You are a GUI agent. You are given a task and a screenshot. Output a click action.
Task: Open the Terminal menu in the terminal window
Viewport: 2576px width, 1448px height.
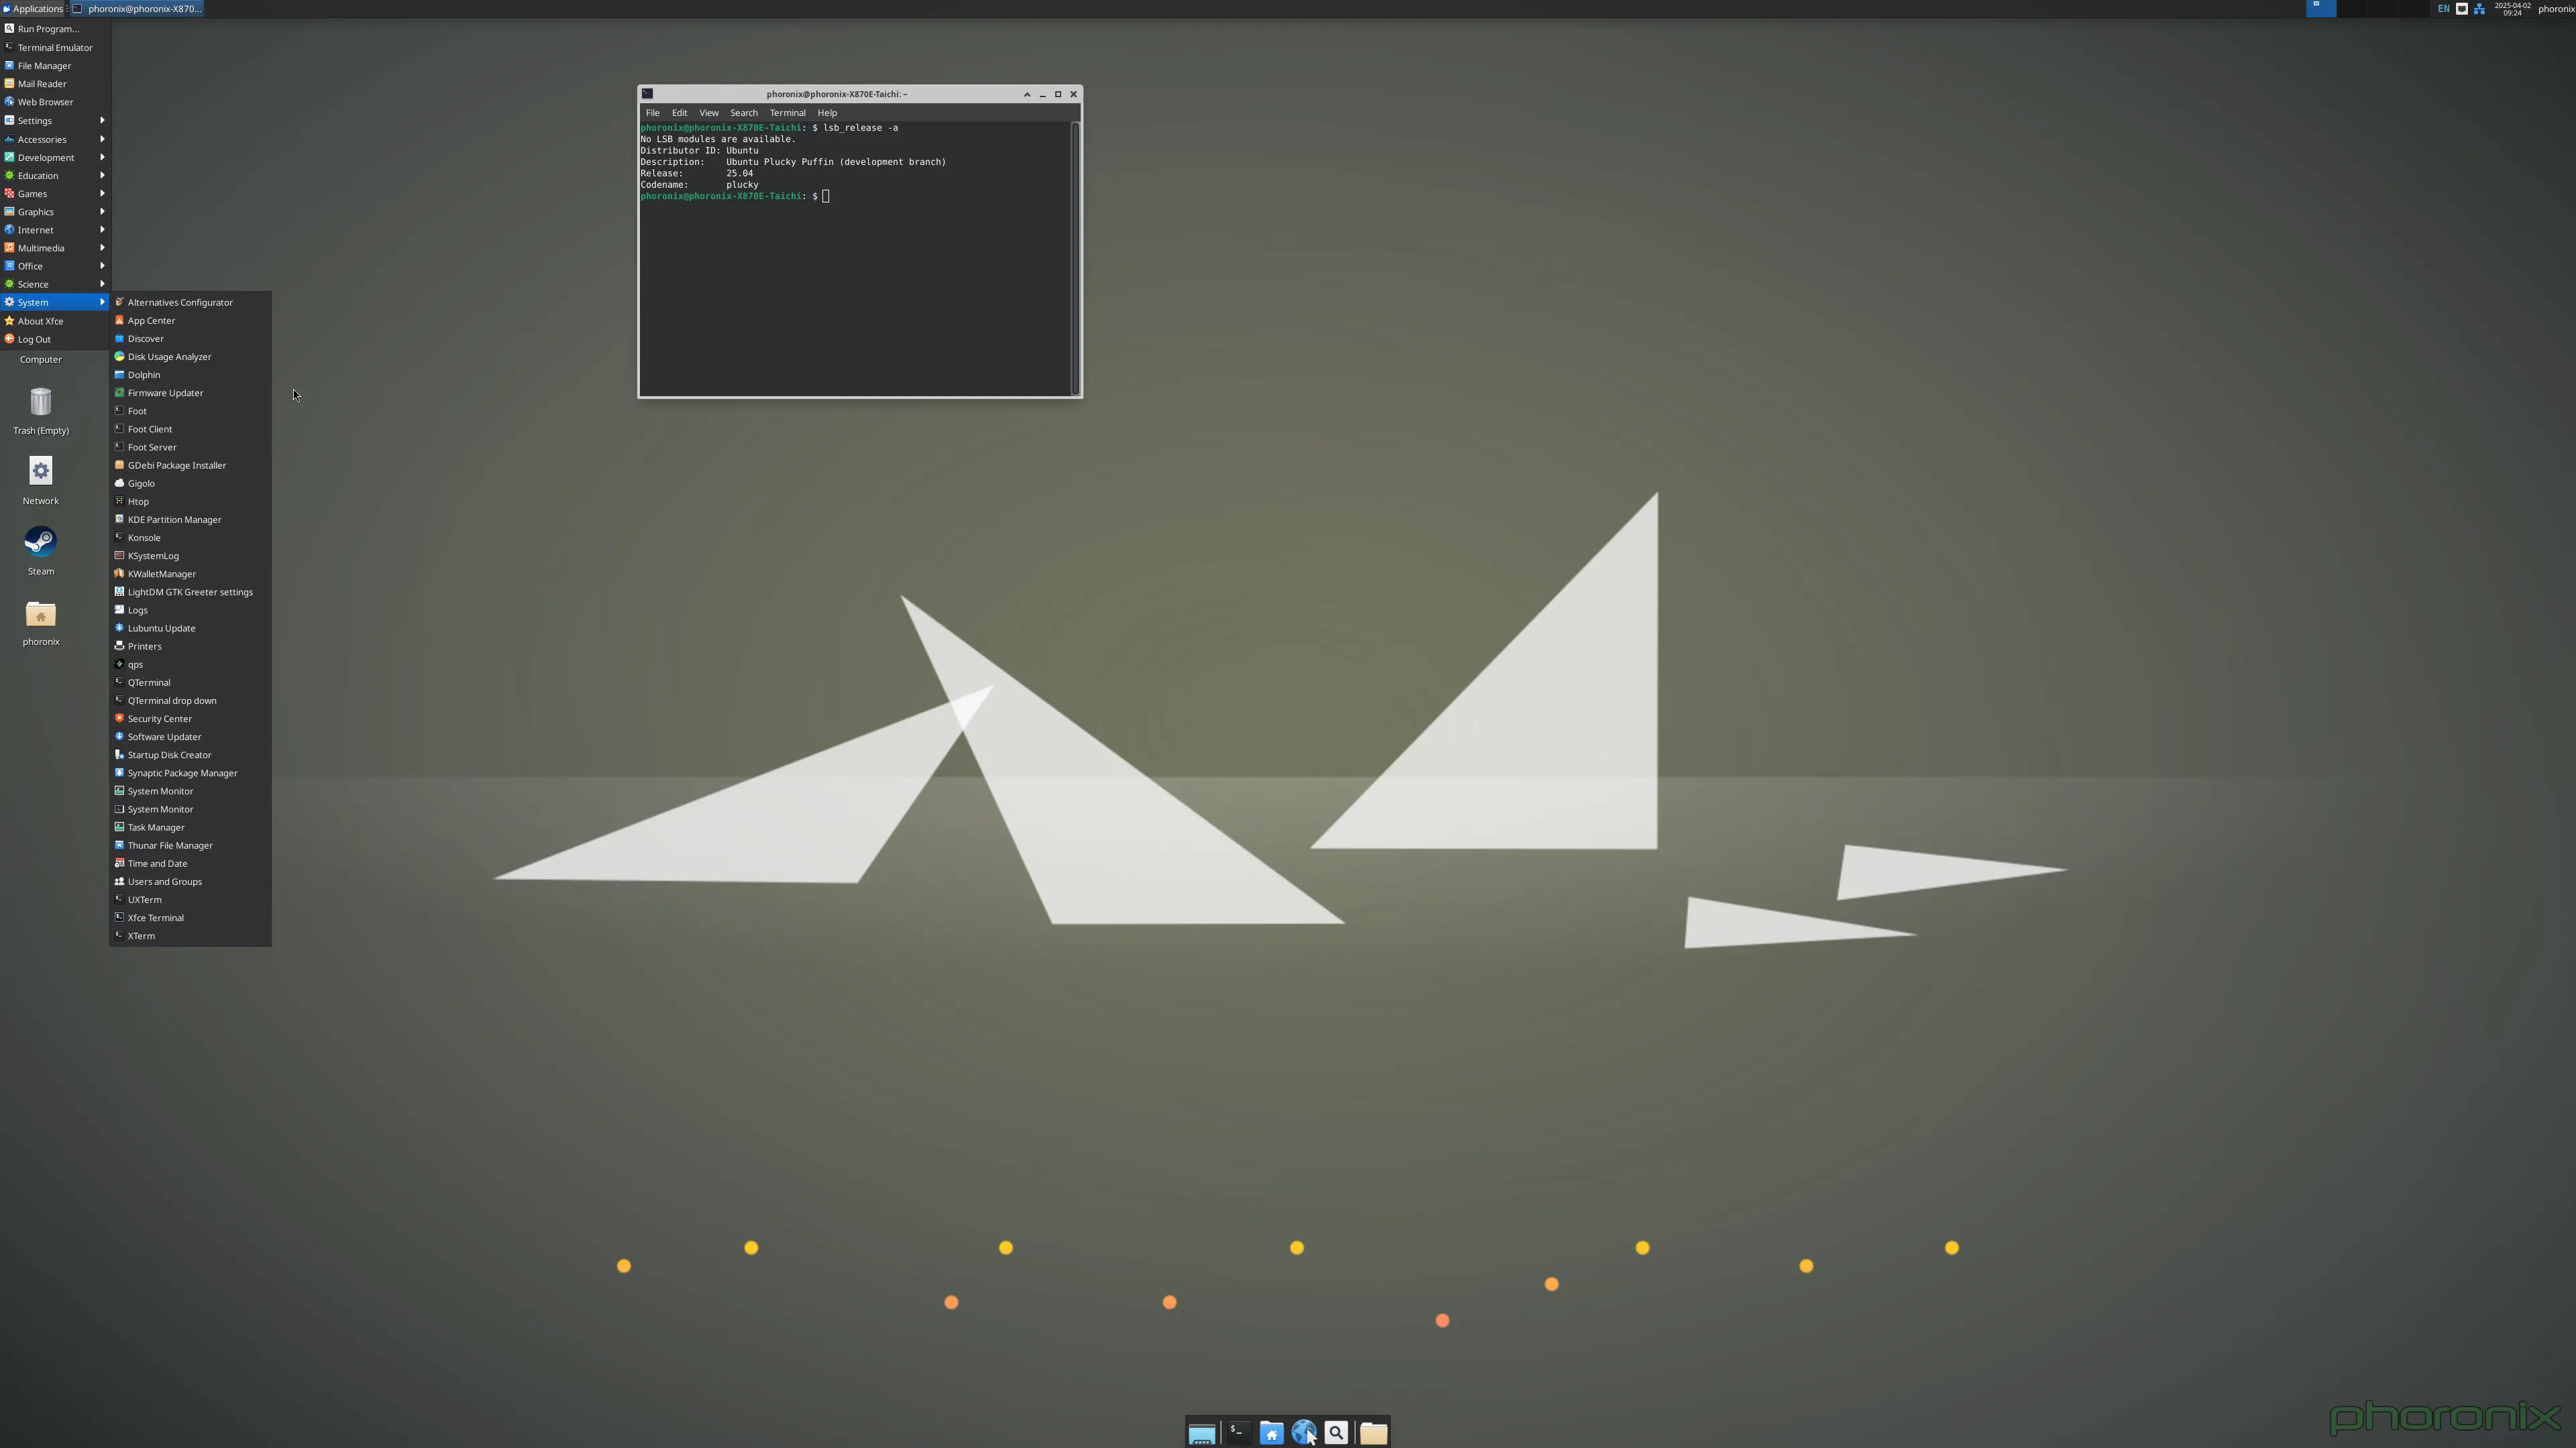(x=787, y=113)
